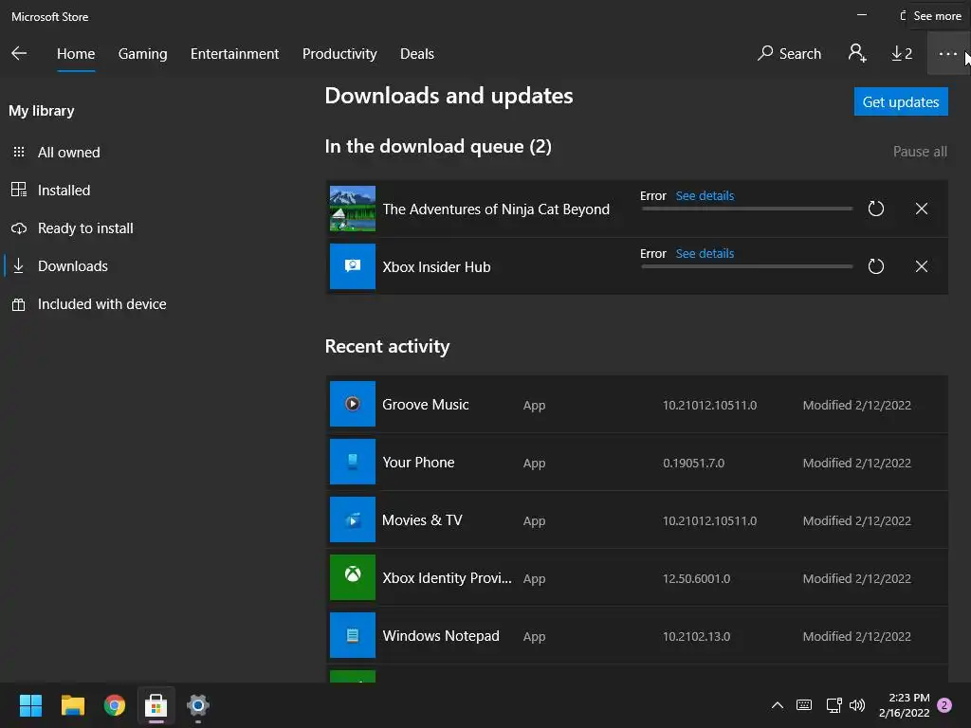
Task: Open notifications badge showing 2
Action: [x=944, y=705]
